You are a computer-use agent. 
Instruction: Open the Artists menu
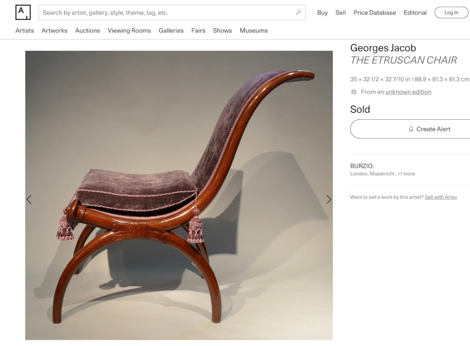tap(24, 31)
